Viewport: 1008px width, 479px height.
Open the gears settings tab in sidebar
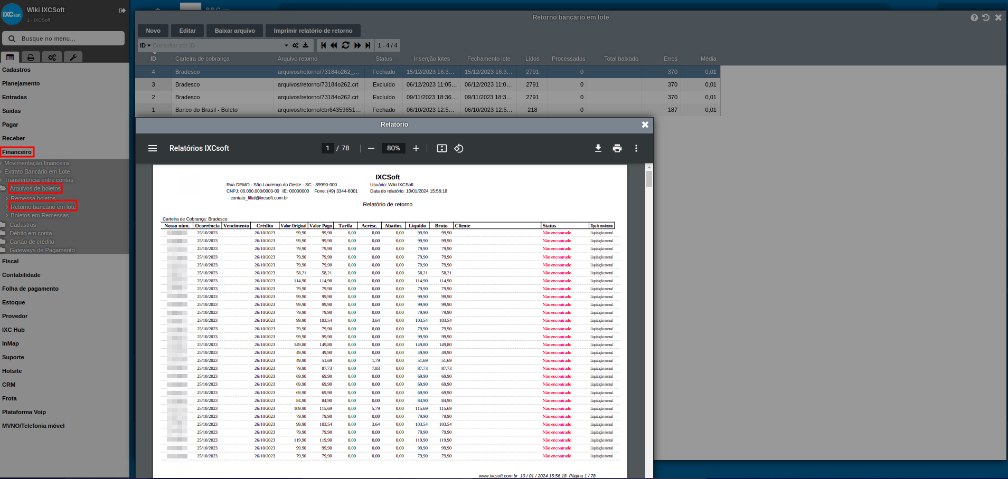pyautogui.click(x=52, y=57)
